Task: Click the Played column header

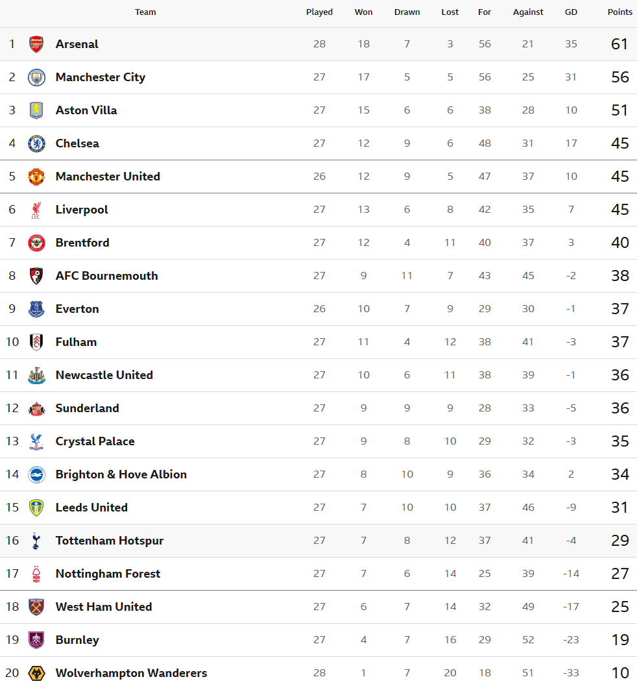Action: click(319, 12)
